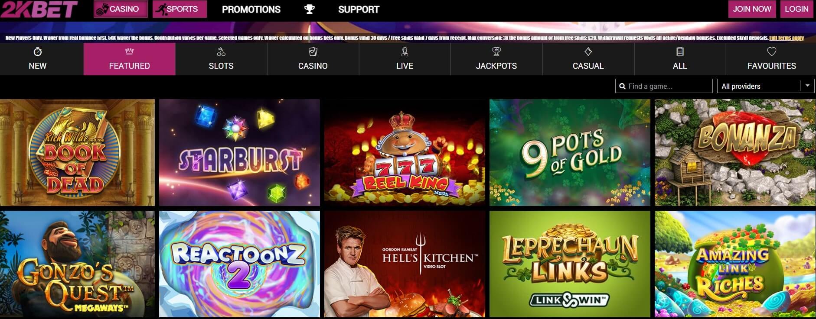Click the cherries icon above SLOTS
The height and width of the screenshot is (319, 816).
click(x=221, y=52)
